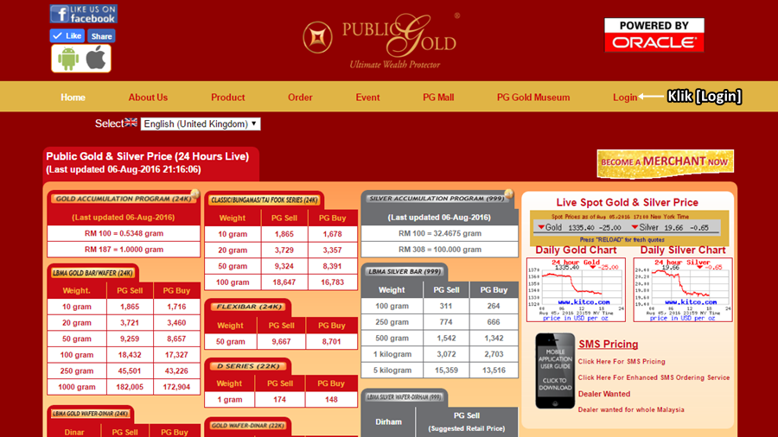Click the RM 308 = 100.000 gram row
The width and height of the screenshot is (778, 437).
440,250
